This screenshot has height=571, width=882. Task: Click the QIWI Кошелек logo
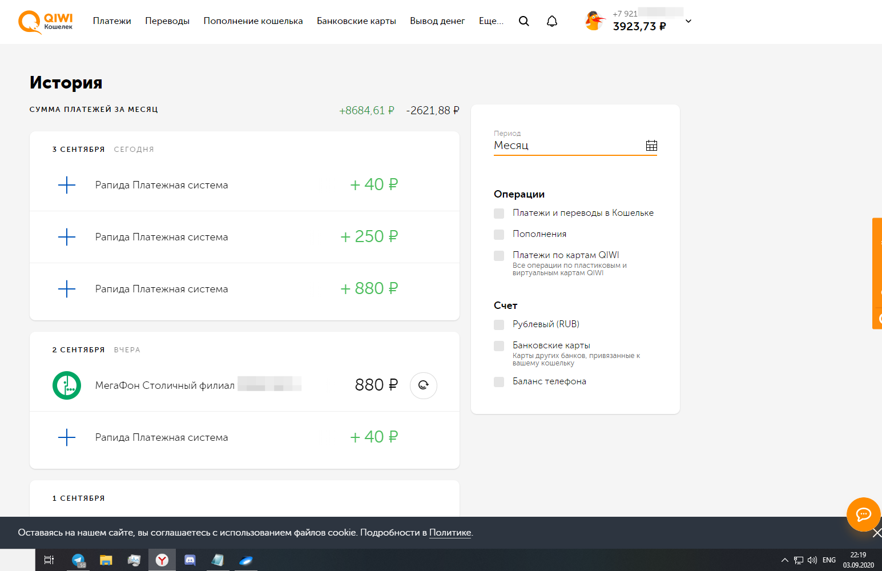point(46,22)
